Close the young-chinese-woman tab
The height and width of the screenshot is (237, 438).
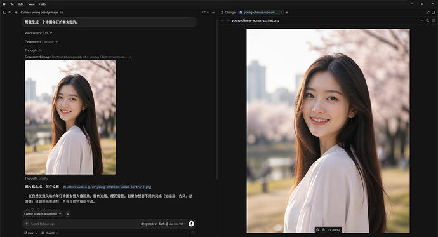pyautogui.click(x=281, y=12)
